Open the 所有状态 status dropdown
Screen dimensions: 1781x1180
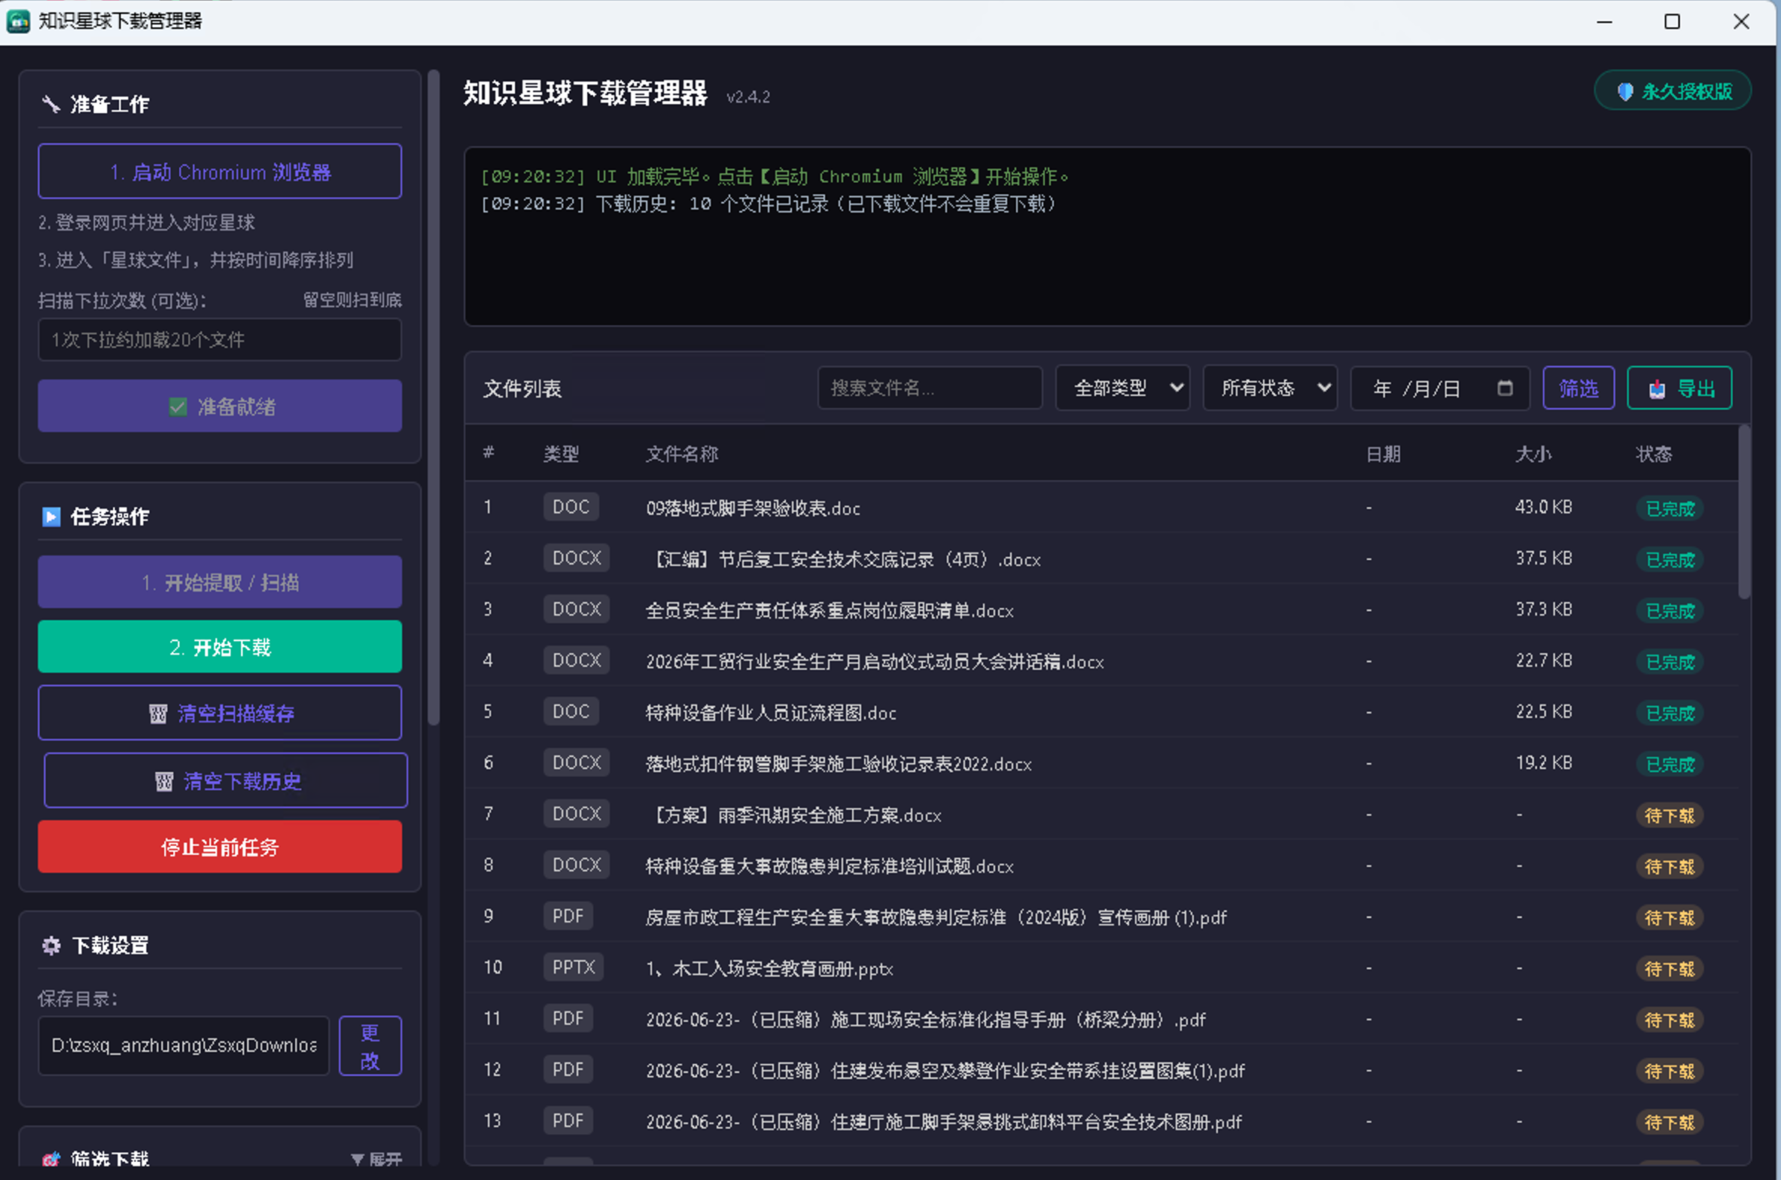(x=1270, y=388)
